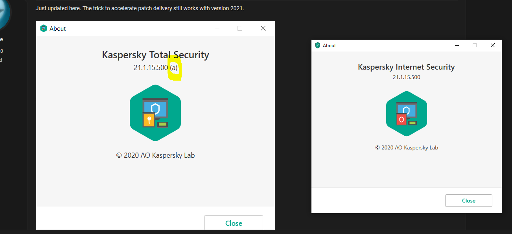Close Total Security About window with X
Image resolution: width=512 pixels, height=234 pixels.
(x=263, y=28)
